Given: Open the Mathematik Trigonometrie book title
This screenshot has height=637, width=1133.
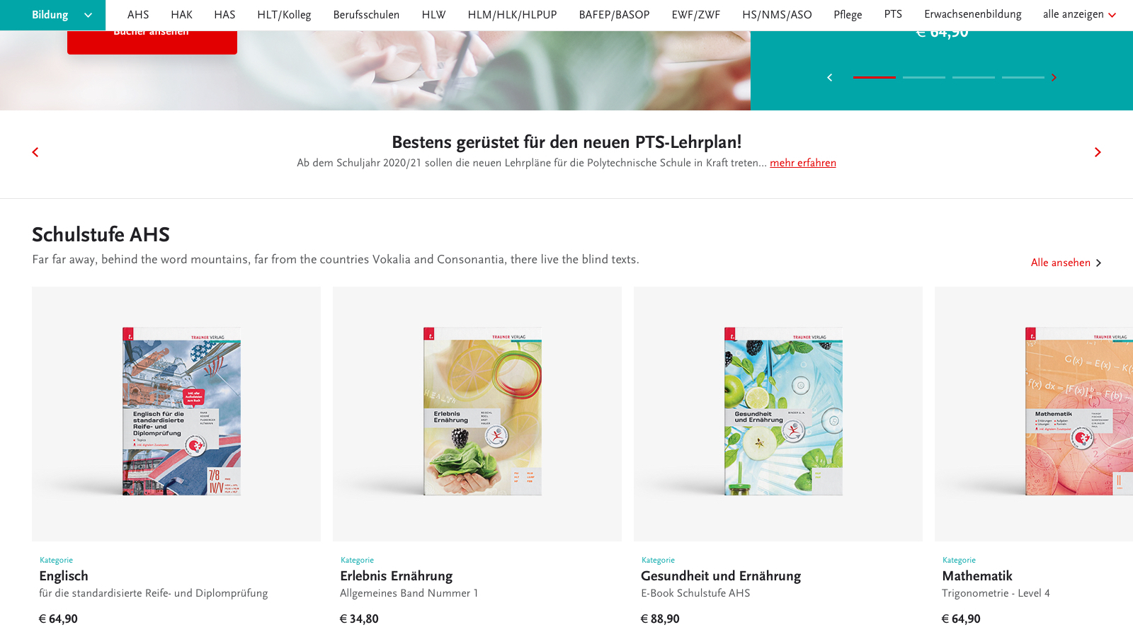Looking at the screenshot, I should click(x=977, y=576).
